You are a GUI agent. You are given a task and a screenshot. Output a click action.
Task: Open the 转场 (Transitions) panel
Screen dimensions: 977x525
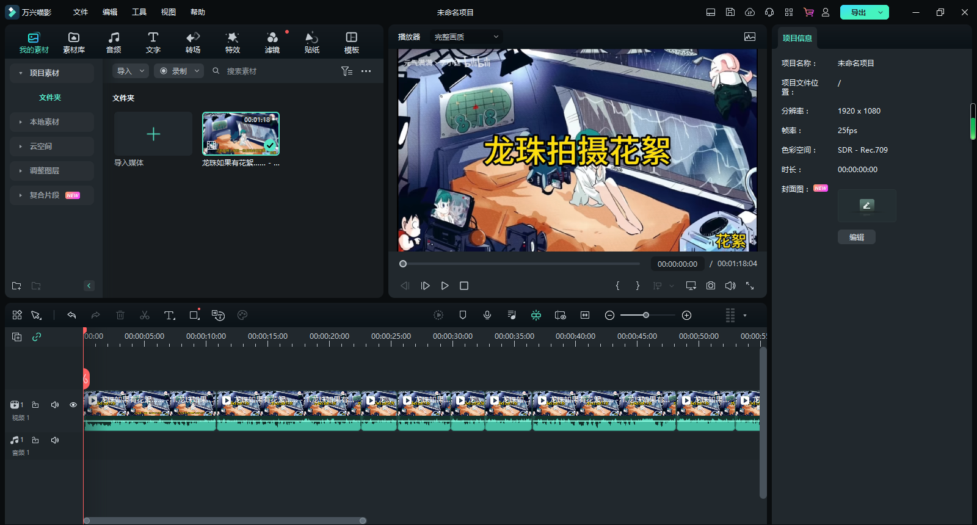pos(193,42)
